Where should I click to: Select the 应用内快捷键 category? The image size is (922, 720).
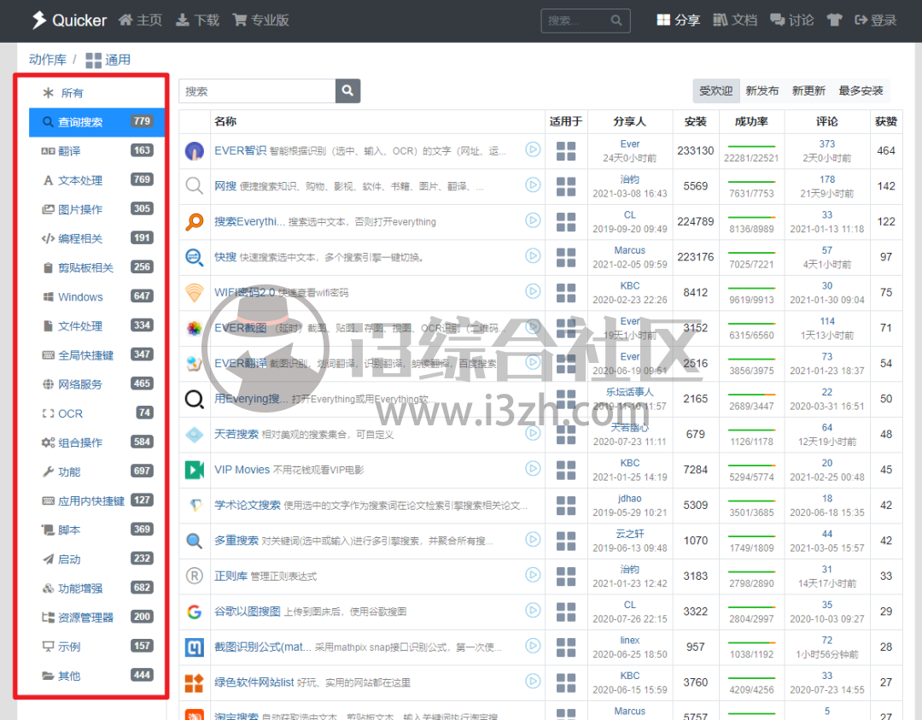point(97,500)
